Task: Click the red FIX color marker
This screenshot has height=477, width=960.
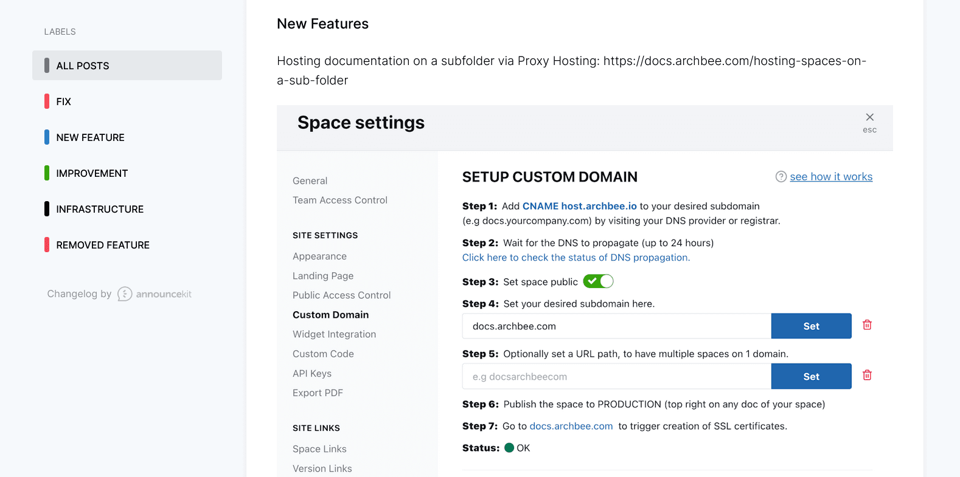Action: point(47,101)
